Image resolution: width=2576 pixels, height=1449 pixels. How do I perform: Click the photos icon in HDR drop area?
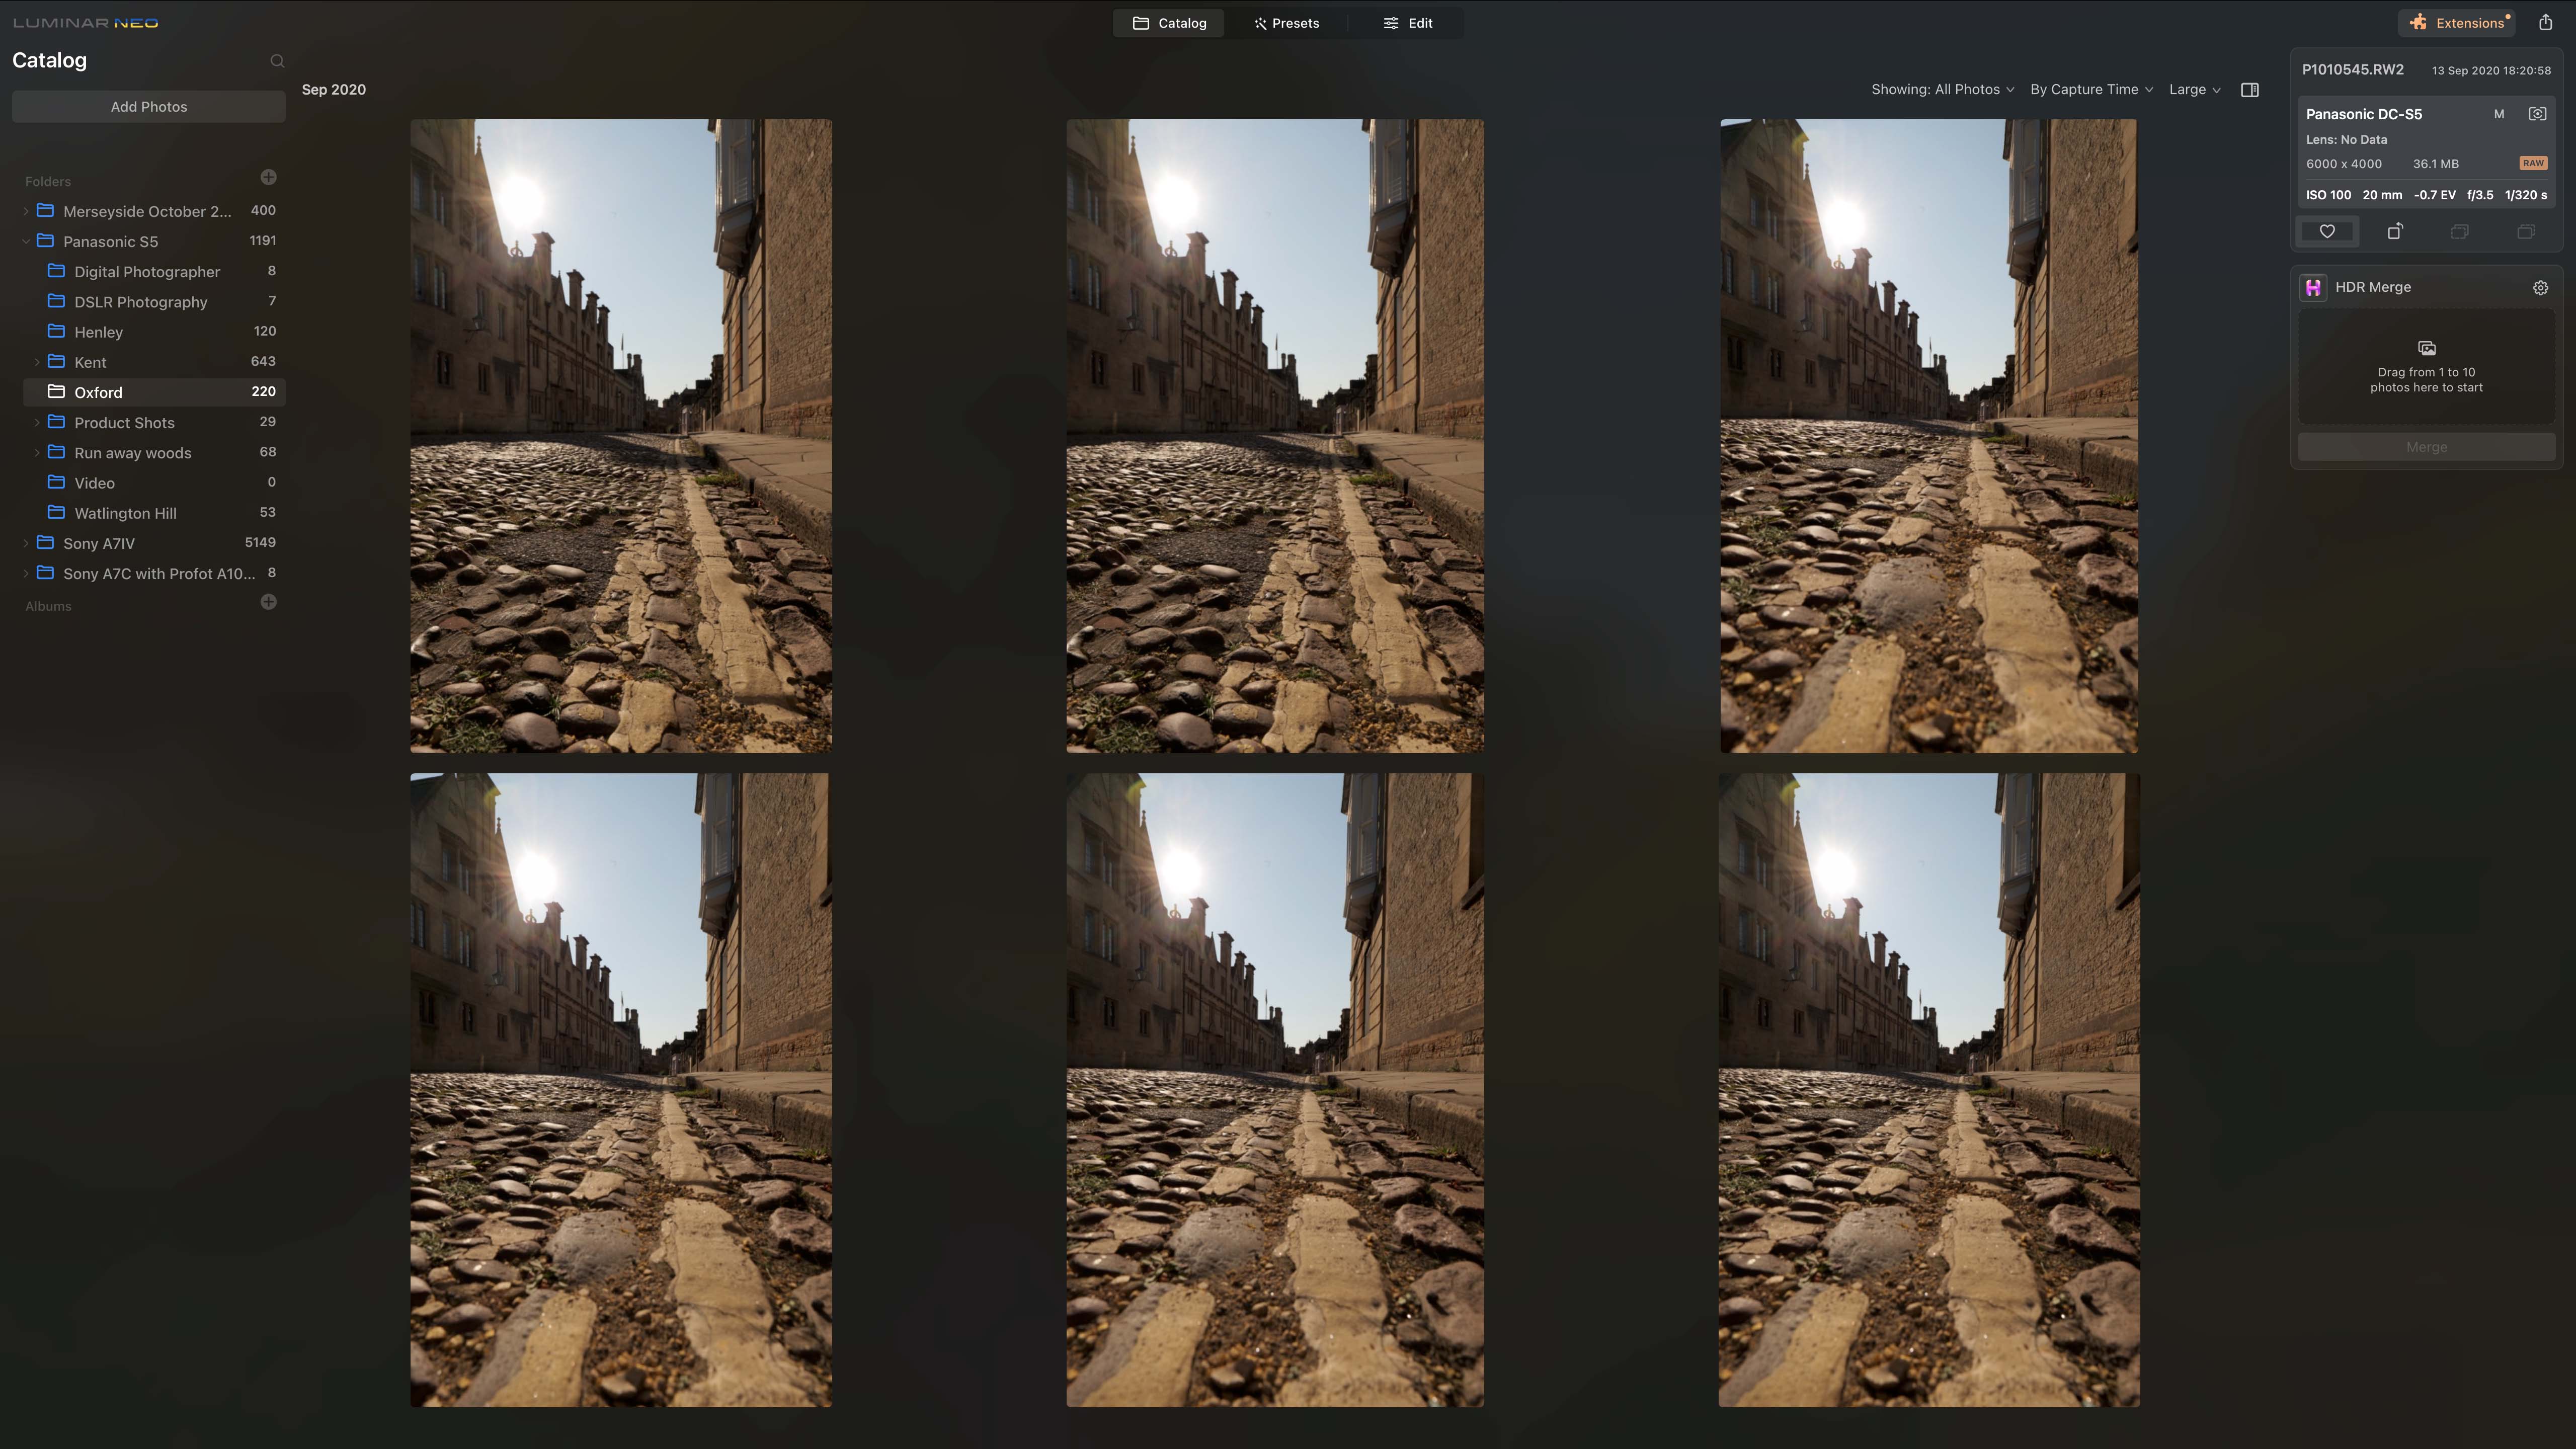[2427, 348]
